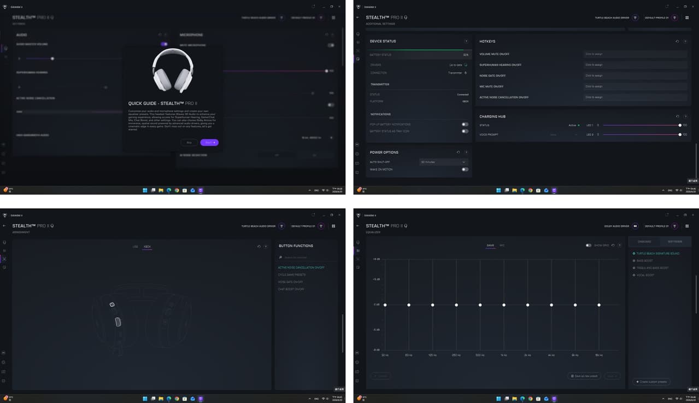Switch to SOFTWARE presets tab
Screen dimensions: 699x403
[675, 241]
